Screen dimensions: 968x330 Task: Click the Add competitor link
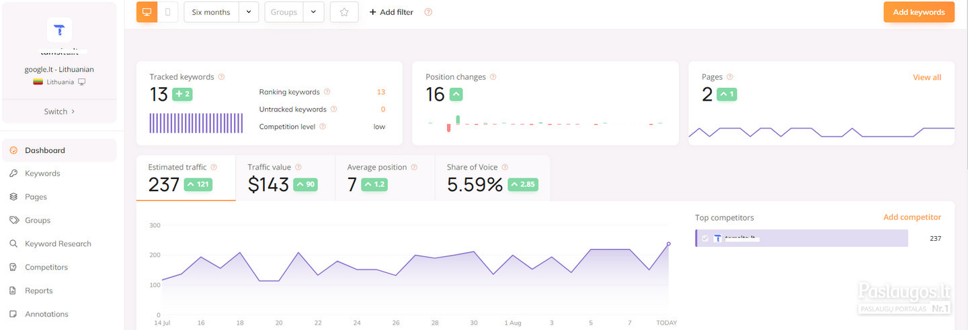pyautogui.click(x=912, y=217)
